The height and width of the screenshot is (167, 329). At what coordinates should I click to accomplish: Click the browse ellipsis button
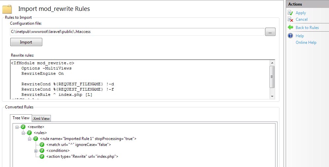pyautogui.click(x=270, y=32)
